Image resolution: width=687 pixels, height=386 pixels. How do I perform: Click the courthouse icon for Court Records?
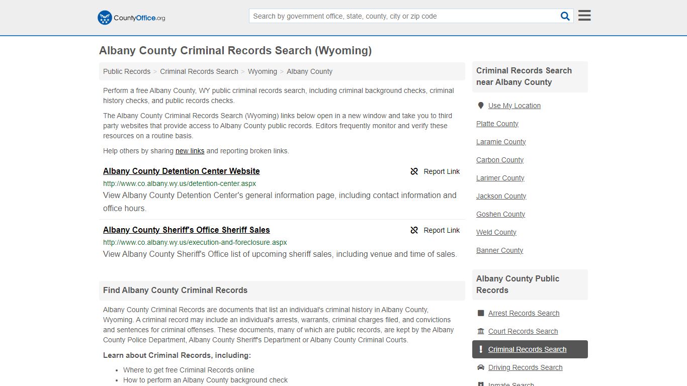[481, 331]
